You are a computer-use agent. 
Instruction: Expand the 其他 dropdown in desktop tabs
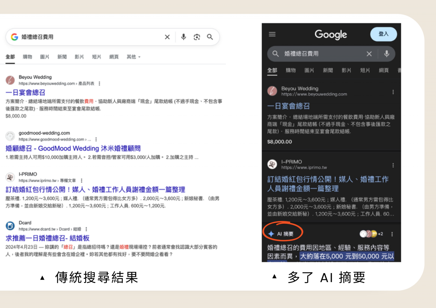(x=133, y=57)
